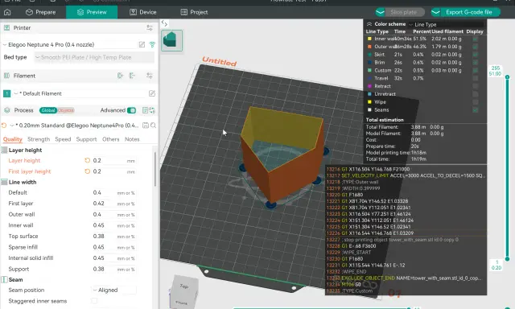Toggle display of Custom lines

(x=475, y=70)
